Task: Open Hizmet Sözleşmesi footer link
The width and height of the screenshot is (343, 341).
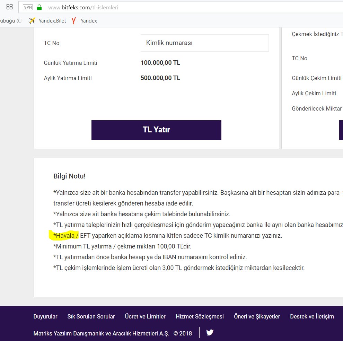Action: pyautogui.click(x=200, y=316)
